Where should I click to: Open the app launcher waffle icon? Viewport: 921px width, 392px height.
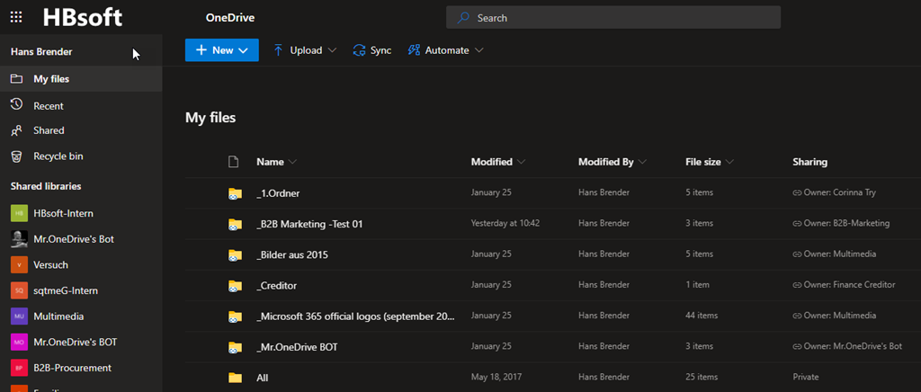tap(16, 17)
